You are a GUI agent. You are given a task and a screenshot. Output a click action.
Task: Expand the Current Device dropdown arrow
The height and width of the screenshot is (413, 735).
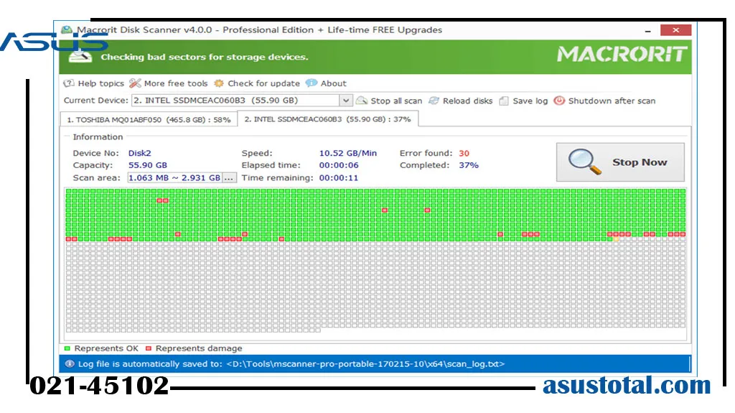point(345,101)
